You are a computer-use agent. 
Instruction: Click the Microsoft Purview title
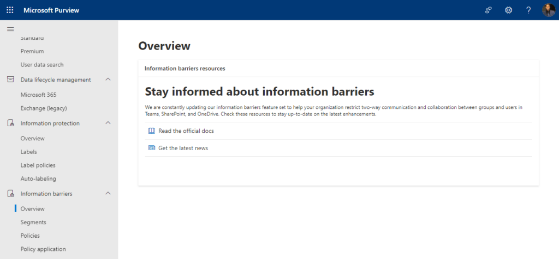click(x=51, y=10)
